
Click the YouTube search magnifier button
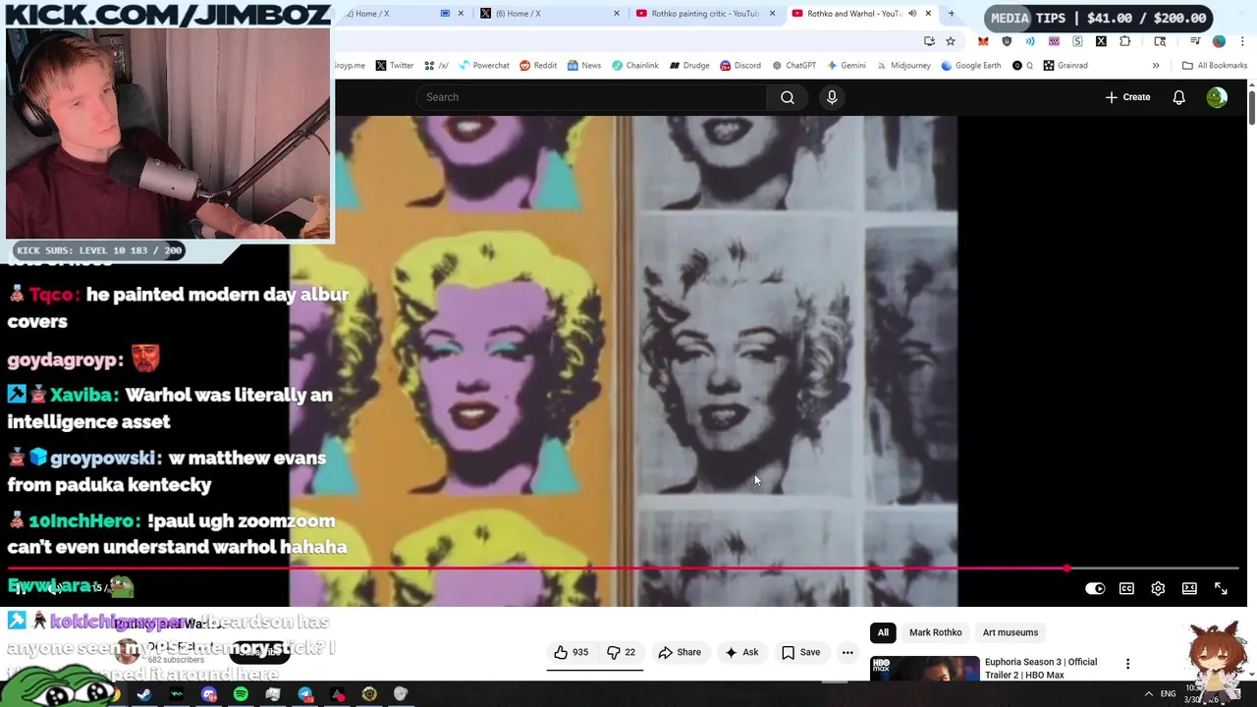tap(788, 97)
